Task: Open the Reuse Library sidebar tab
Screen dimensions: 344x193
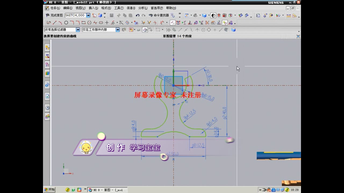Action: [47, 73]
